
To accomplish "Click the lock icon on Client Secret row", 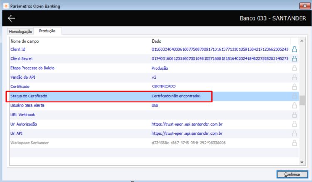I will pyautogui.click(x=294, y=58).
